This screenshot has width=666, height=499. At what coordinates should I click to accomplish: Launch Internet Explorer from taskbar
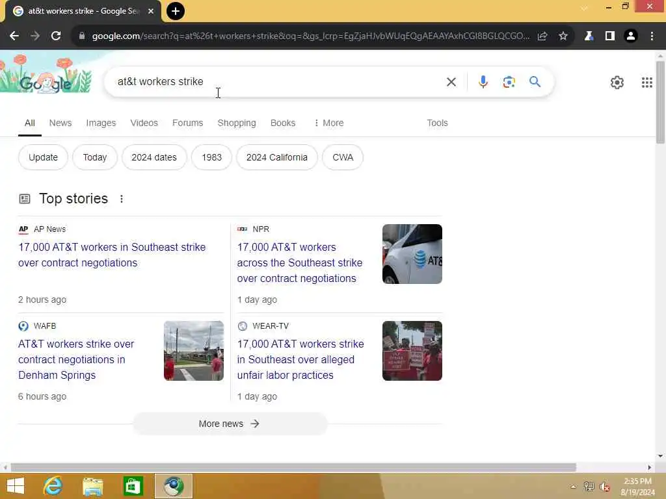(53, 486)
